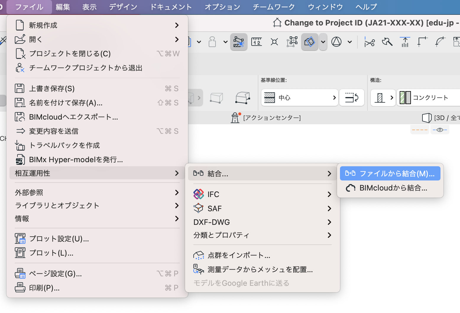
Task: Choose 名前を付けて保存(A)...
Action: pos(97,103)
